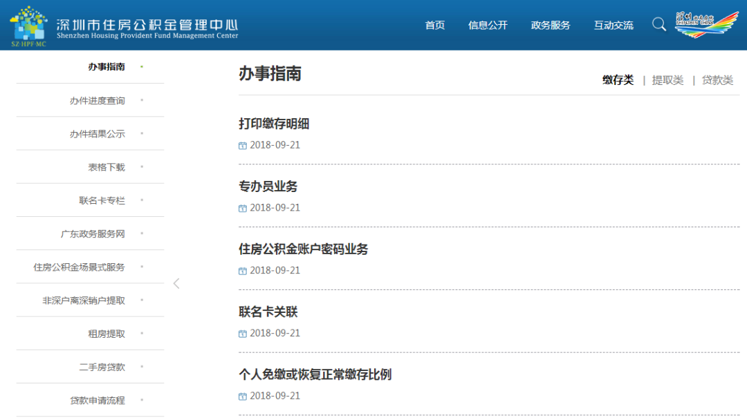This screenshot has width=747, height=420.
Task: Open the 联名卡关联 guide link
Action: pos(268,312)
